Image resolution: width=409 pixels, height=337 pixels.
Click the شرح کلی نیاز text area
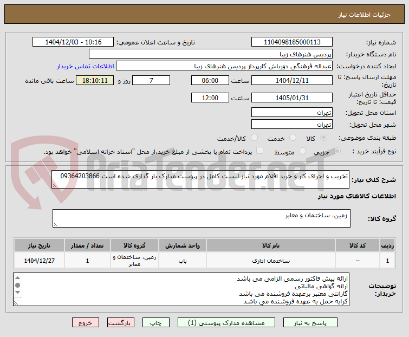pos(200,179)
